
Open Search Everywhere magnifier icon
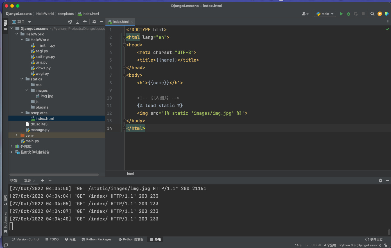click(x=372, y=14)
